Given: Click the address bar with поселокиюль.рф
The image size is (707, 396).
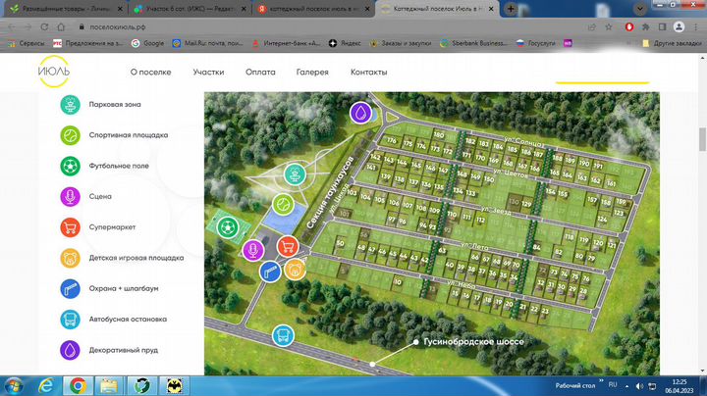Looking at the screenshot, I should [x=295, y=26].
